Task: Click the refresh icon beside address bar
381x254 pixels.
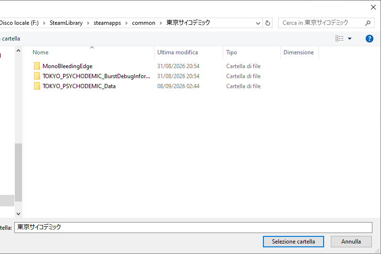Action: tap(268, 23)
